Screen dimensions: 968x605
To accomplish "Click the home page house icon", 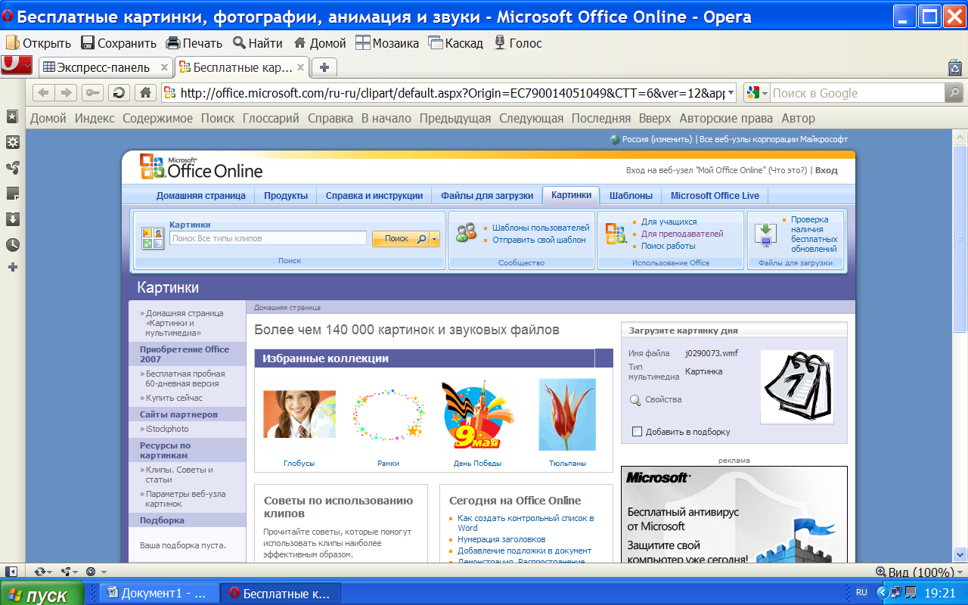I will (145, 93).
